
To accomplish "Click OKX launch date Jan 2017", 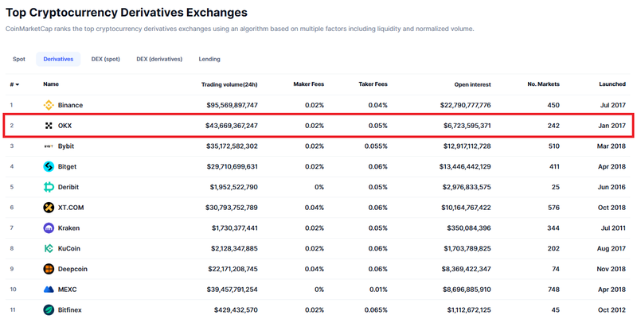I will [612, 126].
